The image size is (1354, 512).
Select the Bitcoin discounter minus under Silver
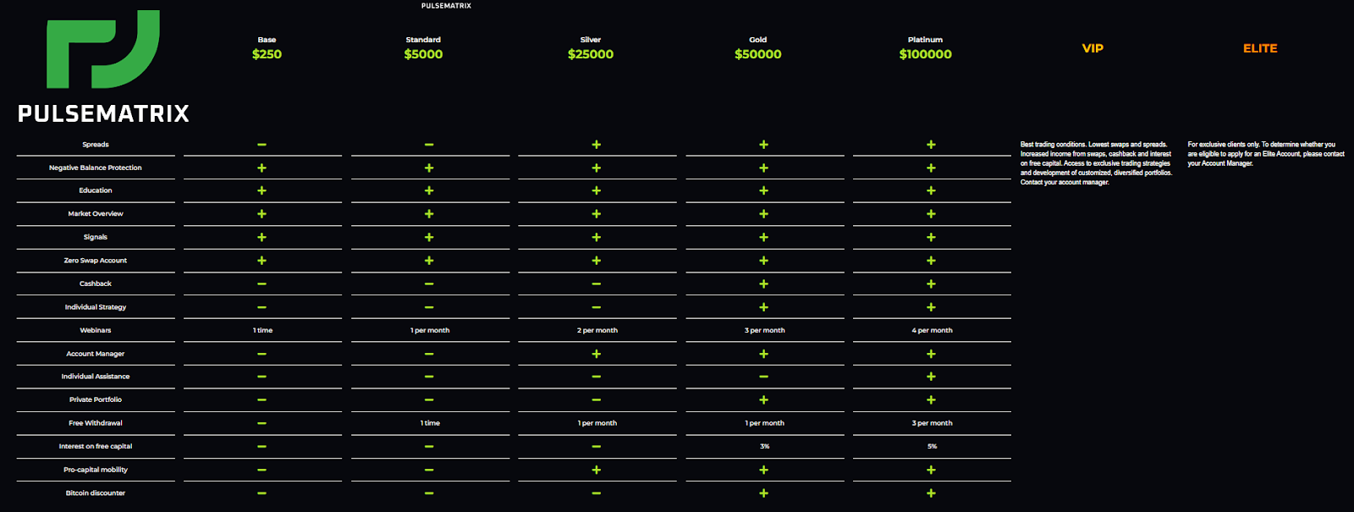point(597,493)
